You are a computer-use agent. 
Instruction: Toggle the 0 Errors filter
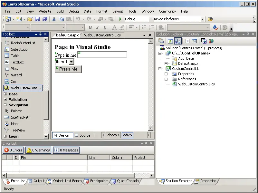(x=13, y=150)
